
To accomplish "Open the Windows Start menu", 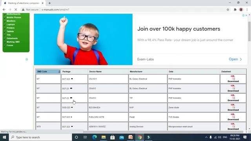I will coord(4,137).
